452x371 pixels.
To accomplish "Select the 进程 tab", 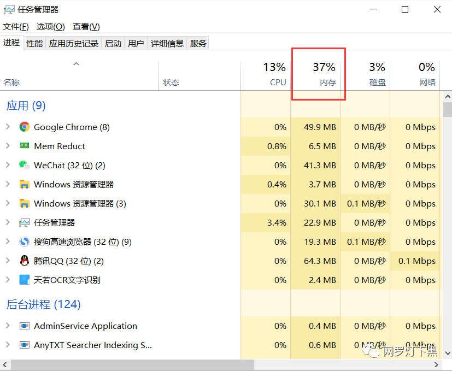I will (x=11, y=43).
